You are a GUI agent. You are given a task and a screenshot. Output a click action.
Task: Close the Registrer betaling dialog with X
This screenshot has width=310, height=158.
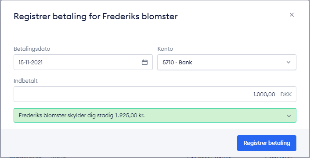(292, 15)
